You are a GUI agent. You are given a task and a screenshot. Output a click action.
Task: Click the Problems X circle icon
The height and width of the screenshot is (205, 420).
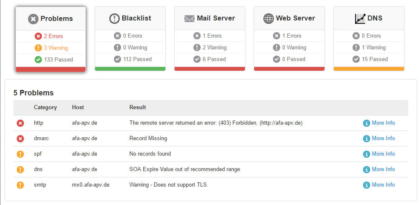(33, 19)
